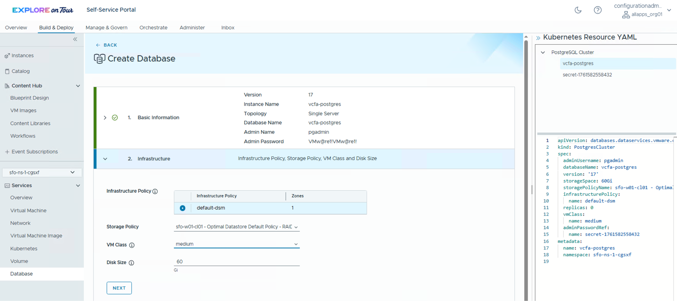The width and height of the screenshot is (677, 301).
Task: Open the sfo-ns-1-cgsxf namespace selector
Action: tap(42, 172)
